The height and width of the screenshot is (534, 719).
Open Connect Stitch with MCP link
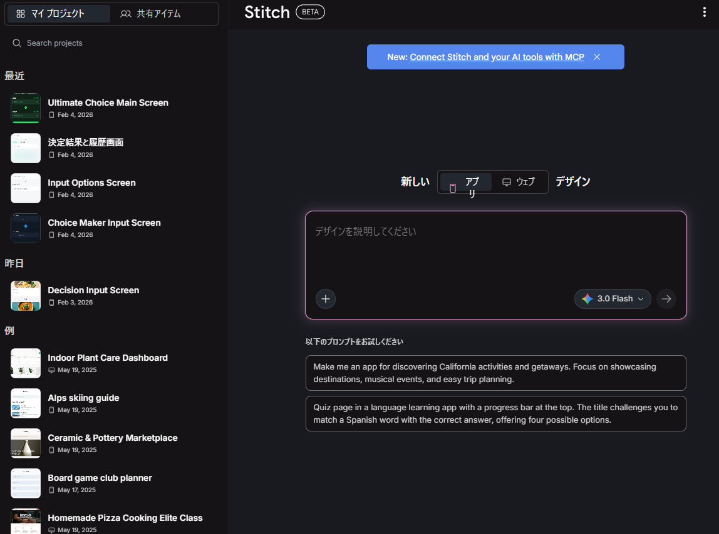[497, 57]
